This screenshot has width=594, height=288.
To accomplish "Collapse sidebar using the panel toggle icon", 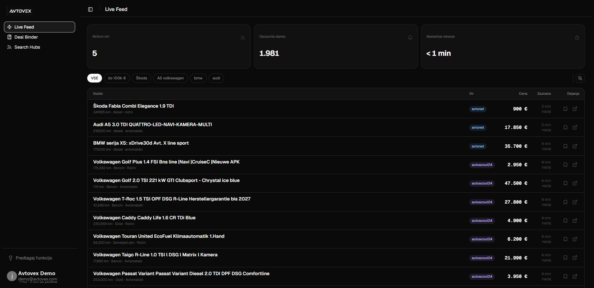I will (x=90, y=9).
